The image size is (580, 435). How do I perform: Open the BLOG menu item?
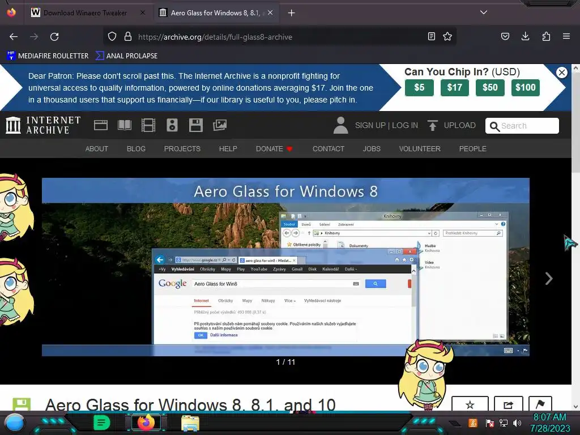(x=136, y=149)
